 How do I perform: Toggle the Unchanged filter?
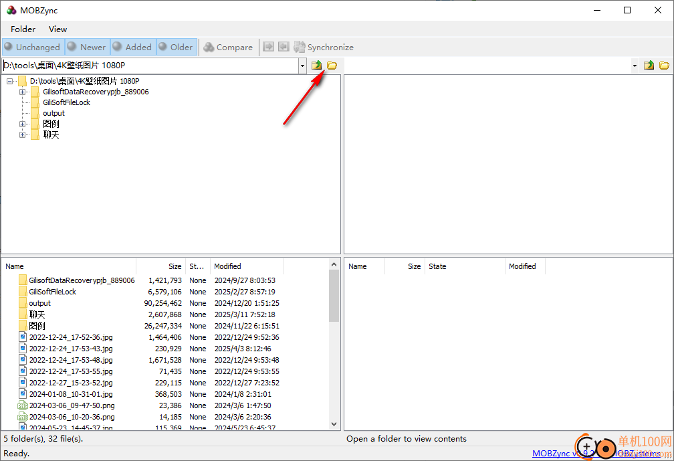click(33, 47)
